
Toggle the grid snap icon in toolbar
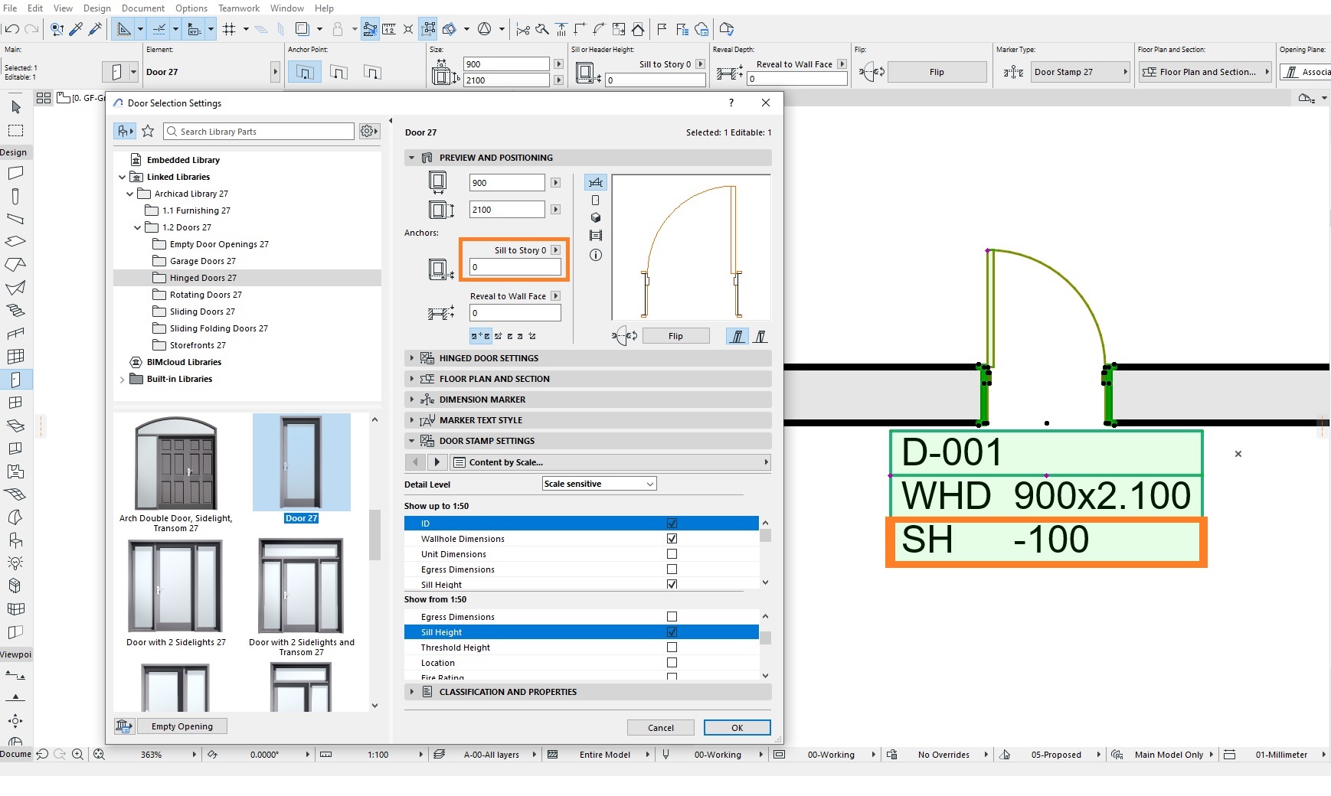(x=229, y=29)
